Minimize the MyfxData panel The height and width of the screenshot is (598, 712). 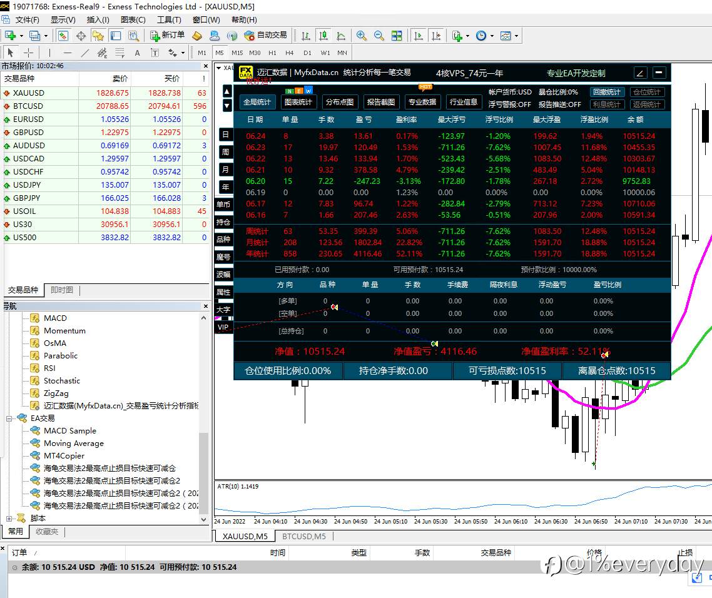[659, 73]
